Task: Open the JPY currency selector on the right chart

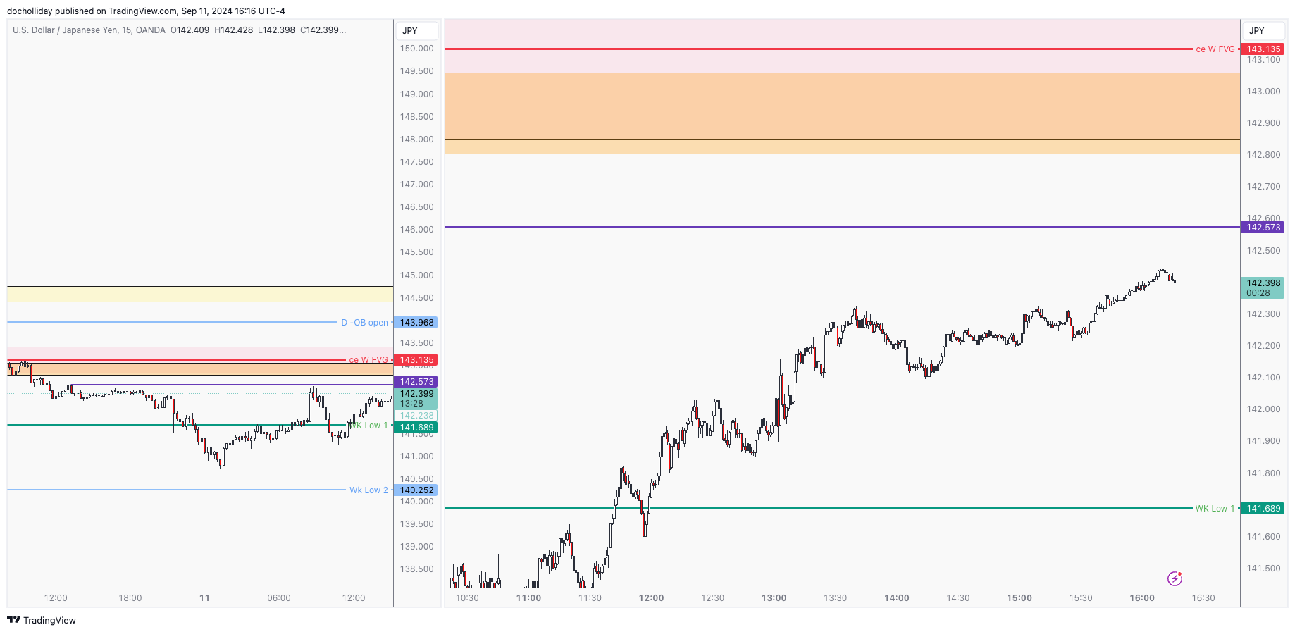Action: tap(1263, 31)
